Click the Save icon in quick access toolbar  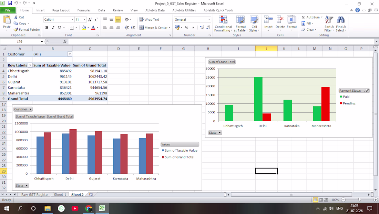[x=10, y=3]
